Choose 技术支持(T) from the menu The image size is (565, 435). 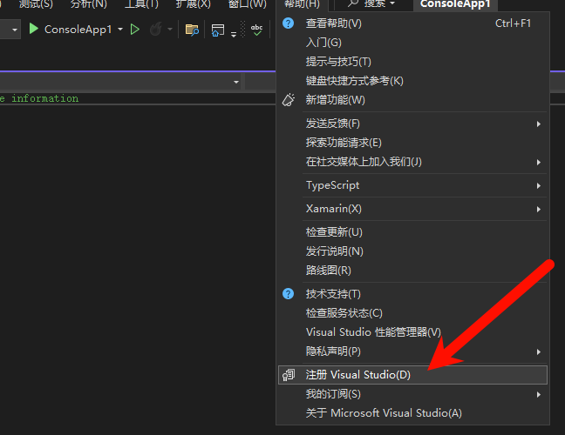412,294
